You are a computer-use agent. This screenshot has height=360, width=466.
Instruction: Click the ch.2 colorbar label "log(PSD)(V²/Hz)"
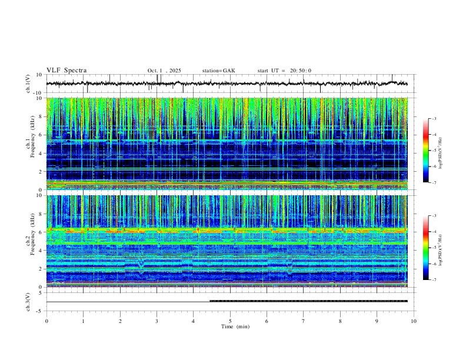(440, 250)
